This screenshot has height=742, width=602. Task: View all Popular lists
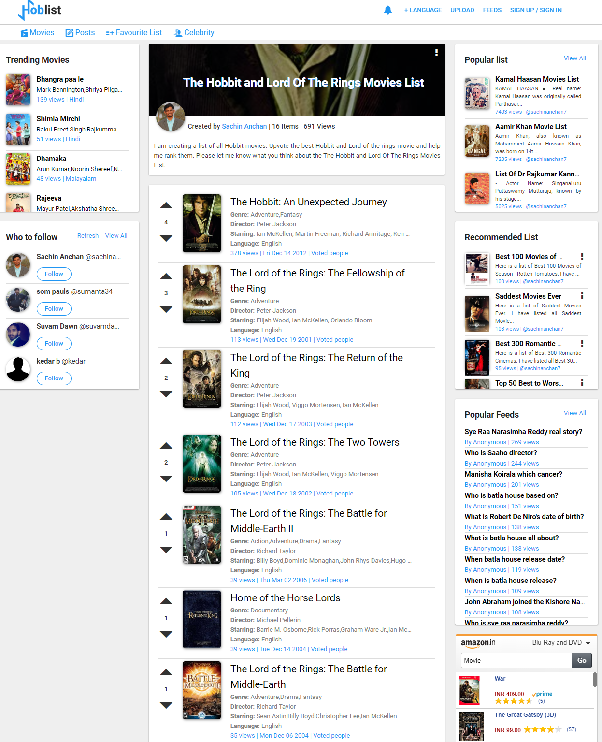pos(575,58)
